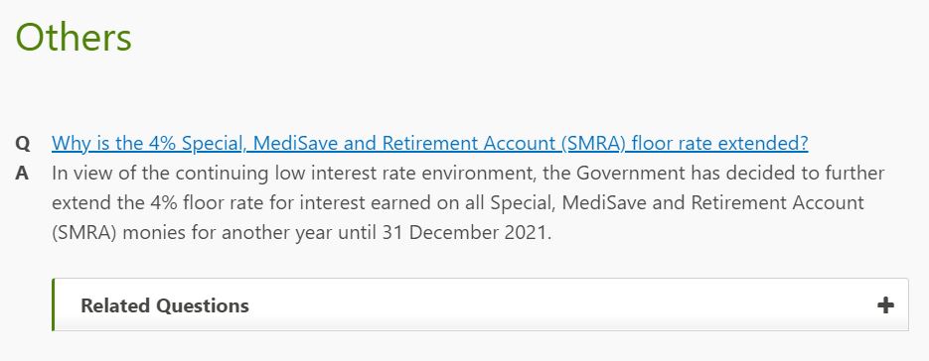Click "MediSave and Retirement Account" in the question link
Image resolution: width=929 pixels, height=361 pixels.
(x=403, y=143)
